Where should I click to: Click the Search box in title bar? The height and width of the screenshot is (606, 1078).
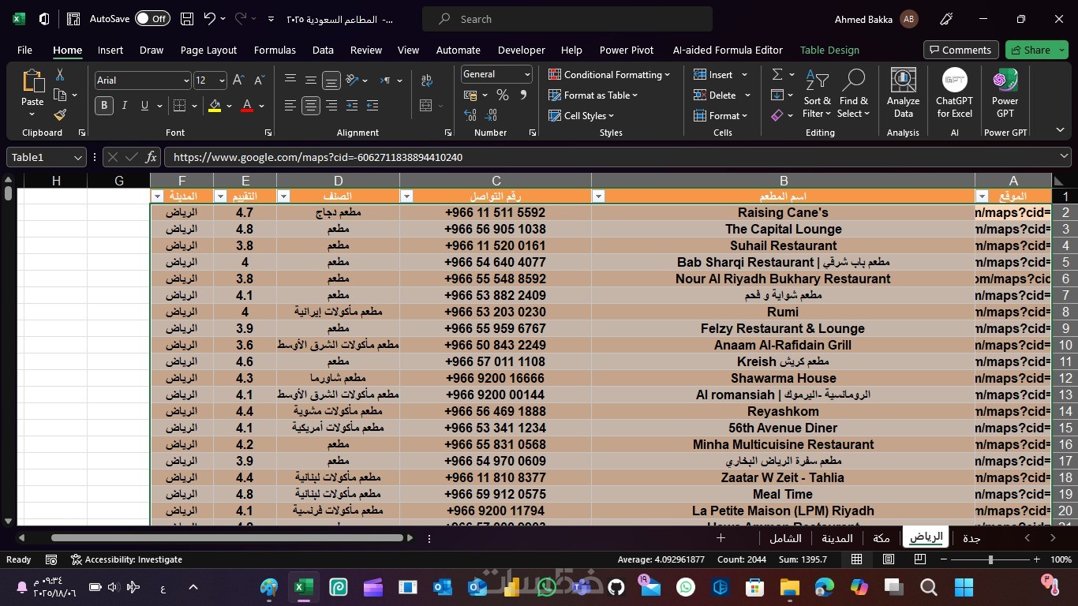pos(567,19)
